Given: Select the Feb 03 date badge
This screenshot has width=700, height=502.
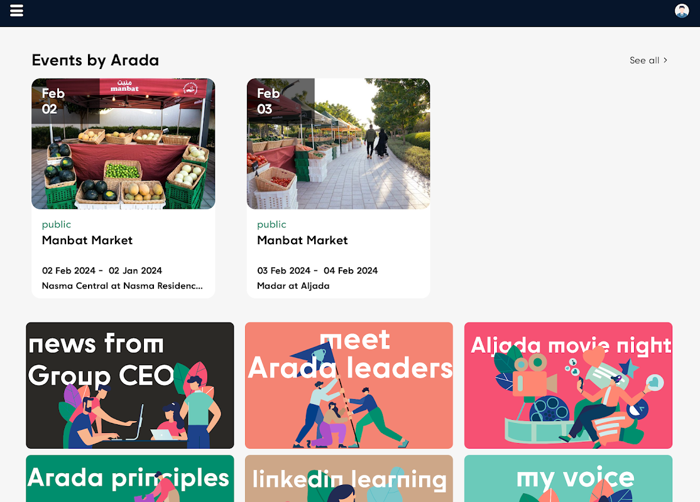Looking at the screenshot, I should pos(269,101).
